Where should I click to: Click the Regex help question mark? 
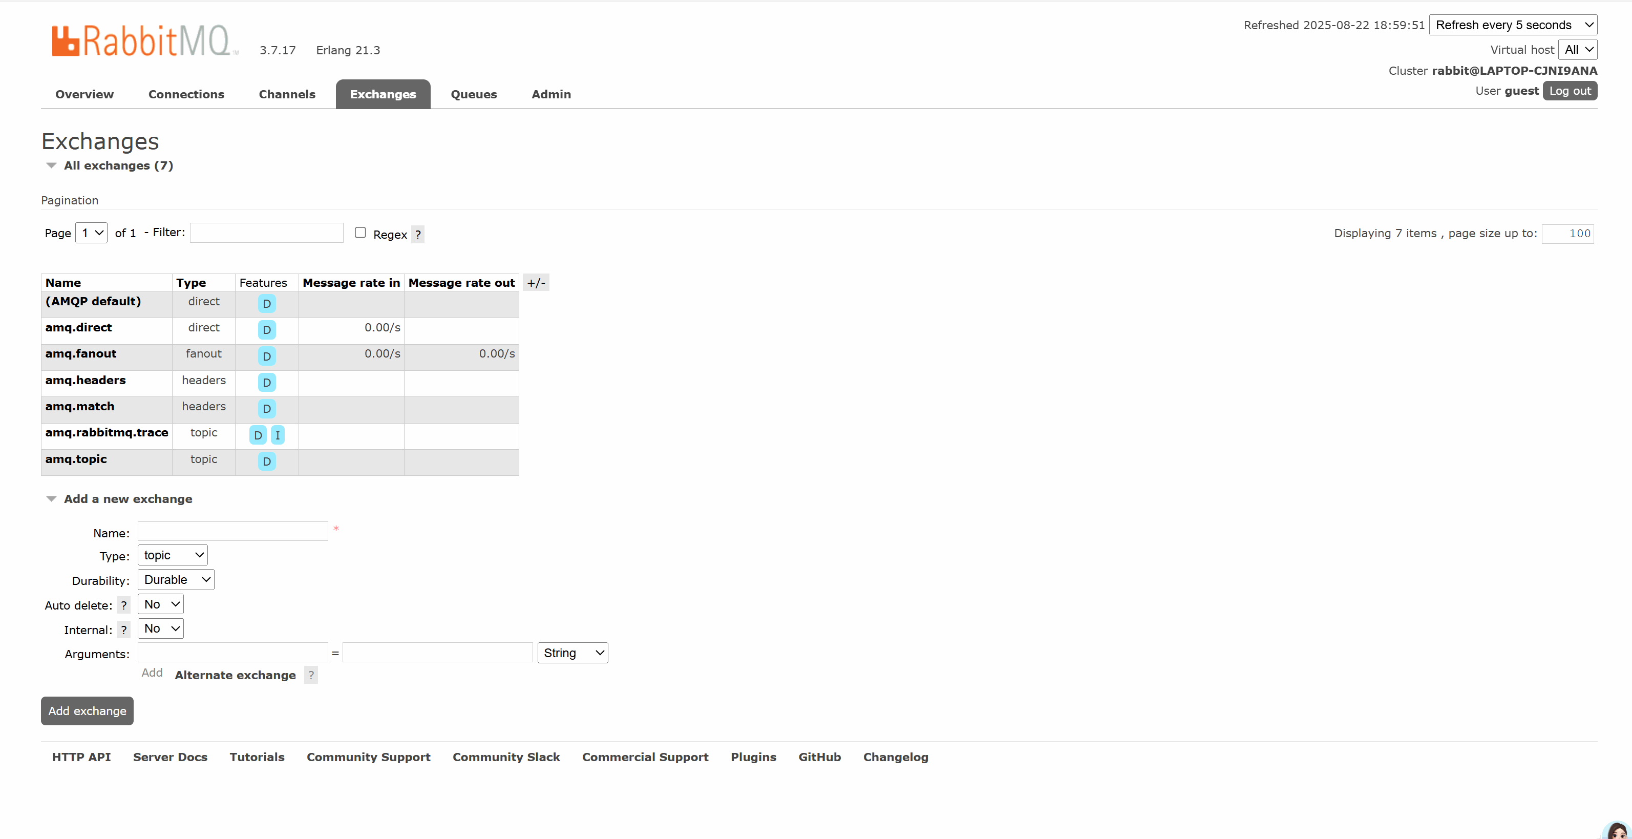[417, 235]
